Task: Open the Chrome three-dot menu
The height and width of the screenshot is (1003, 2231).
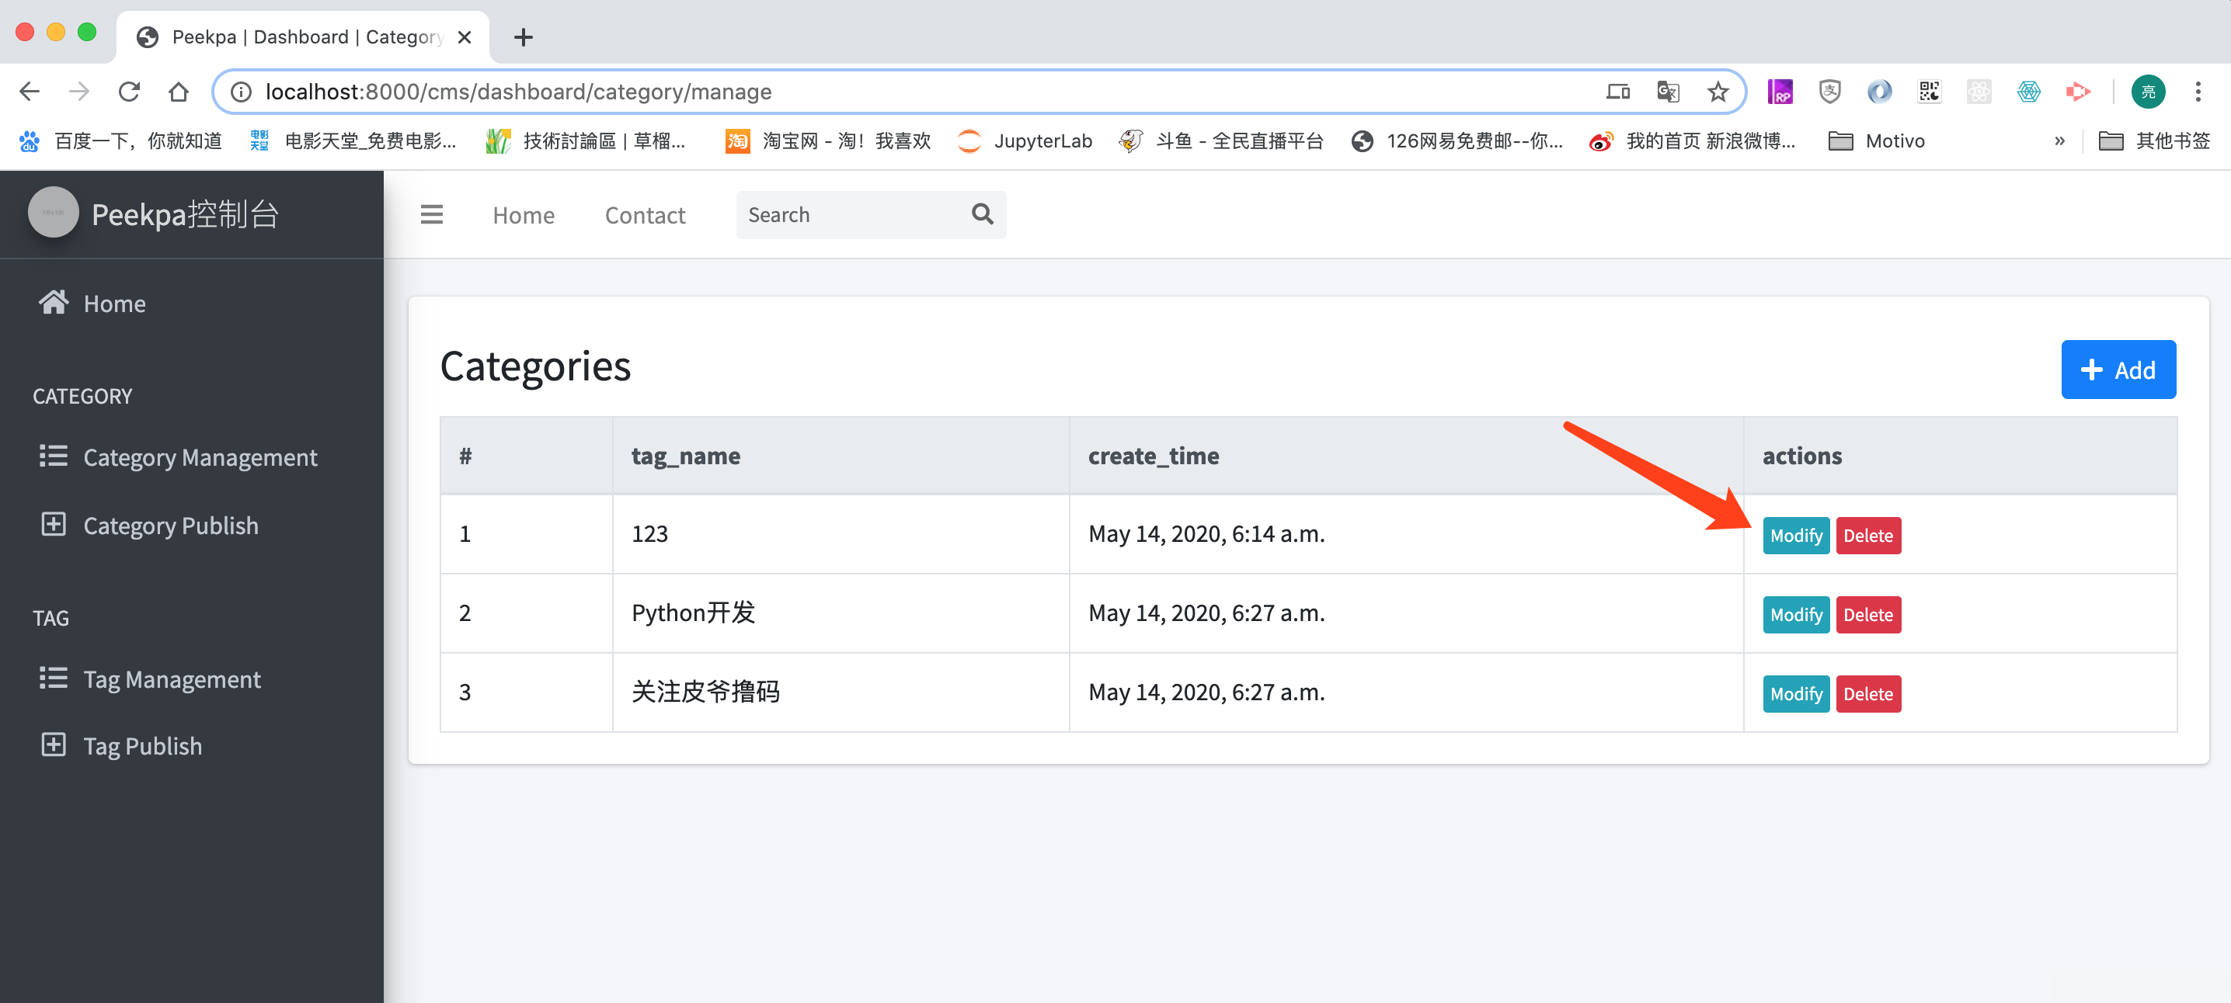Action: point(2198,92)
